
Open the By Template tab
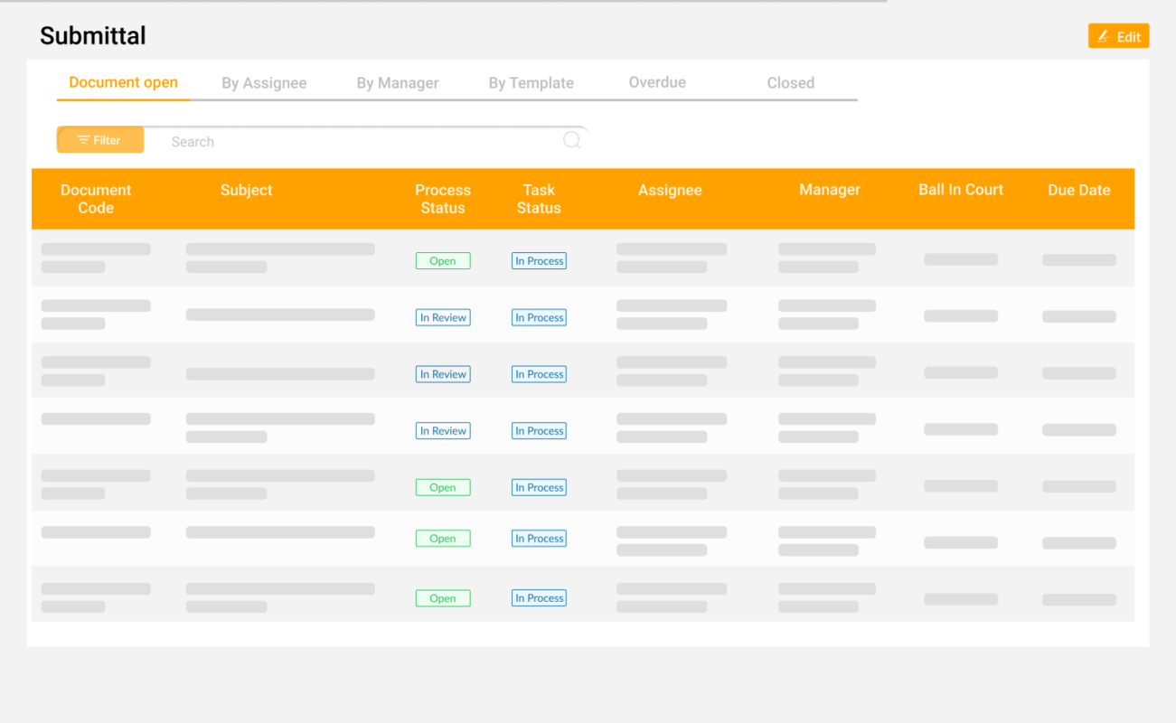pyautogui.click(x=531, y=82)
